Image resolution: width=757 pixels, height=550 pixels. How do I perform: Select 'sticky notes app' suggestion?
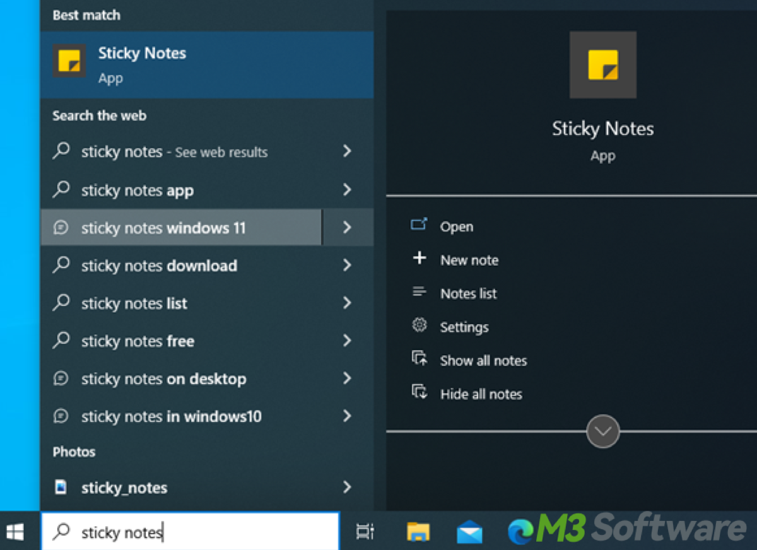181,190
